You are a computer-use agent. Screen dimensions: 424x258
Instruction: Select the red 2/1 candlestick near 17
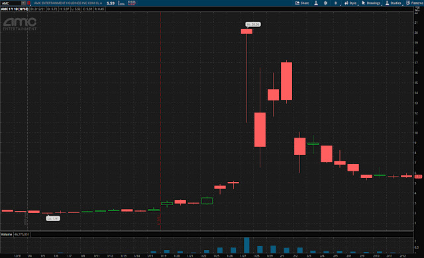tap(286, 81)
